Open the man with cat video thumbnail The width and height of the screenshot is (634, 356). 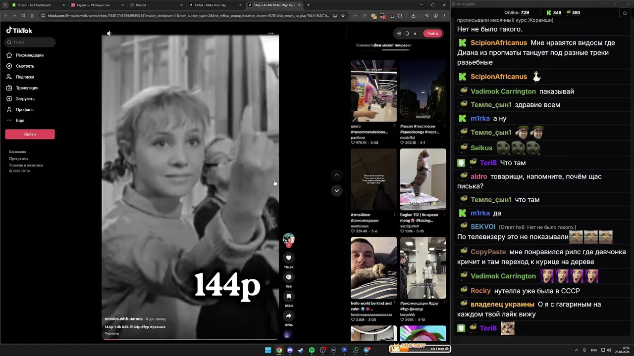coord(373,268)
